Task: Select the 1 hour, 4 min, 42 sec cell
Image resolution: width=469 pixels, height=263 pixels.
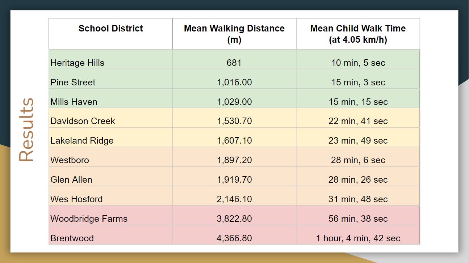Action: (x=358, y=238)
